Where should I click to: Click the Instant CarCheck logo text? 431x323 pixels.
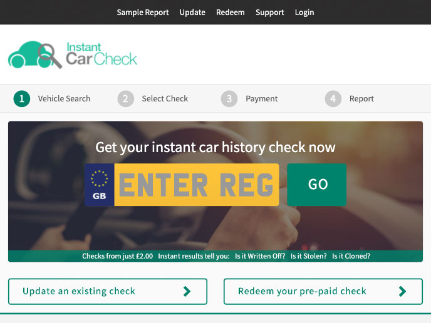(x=101, y=54)
